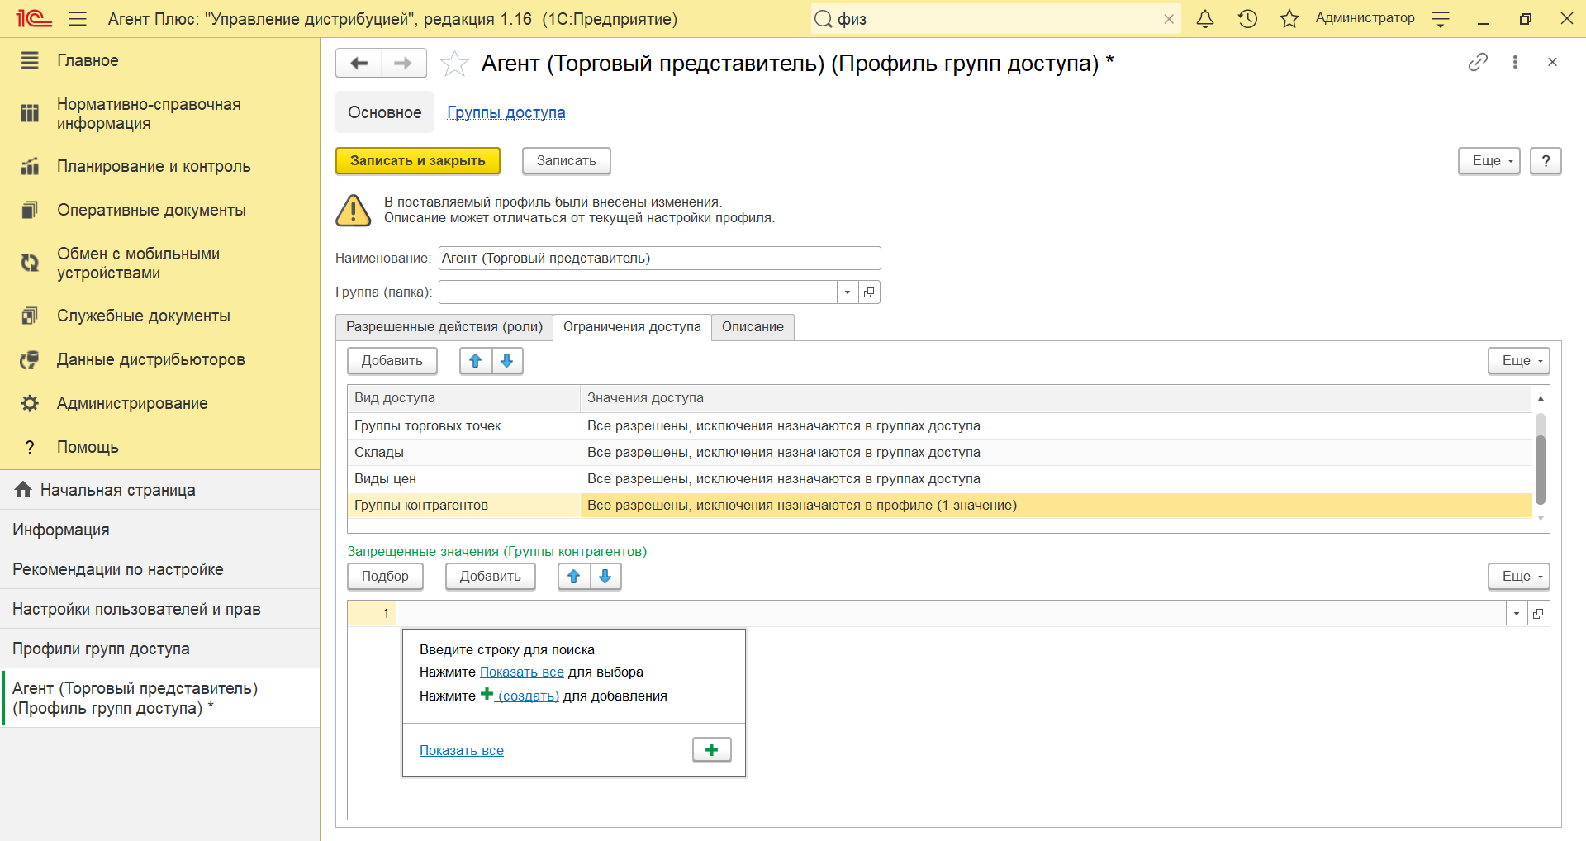The width and height of the screenshot is (1586, 841).
Task: Open Настройки пользователей и прав page
Action: [x=159, y=609]
